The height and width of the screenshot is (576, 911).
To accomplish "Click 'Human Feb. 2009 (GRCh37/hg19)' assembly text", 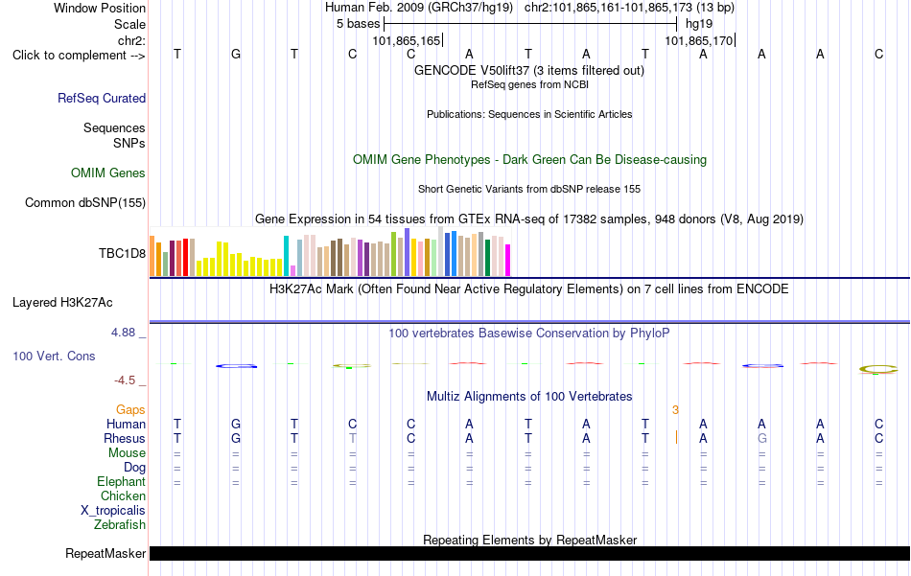I will point(419,8).
